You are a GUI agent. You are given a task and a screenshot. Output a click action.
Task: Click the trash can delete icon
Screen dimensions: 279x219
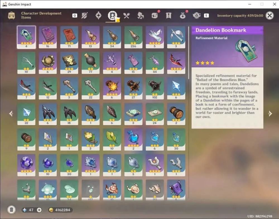(x=11, y=210)
